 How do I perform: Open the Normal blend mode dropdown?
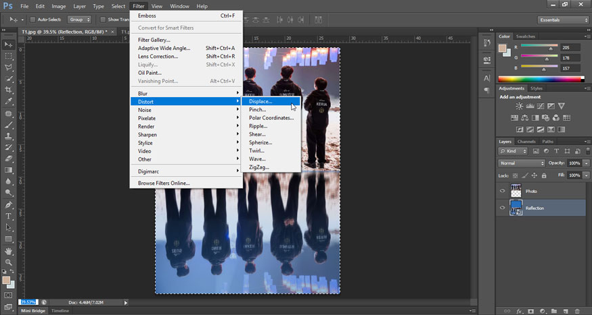[x=522, y=163]
